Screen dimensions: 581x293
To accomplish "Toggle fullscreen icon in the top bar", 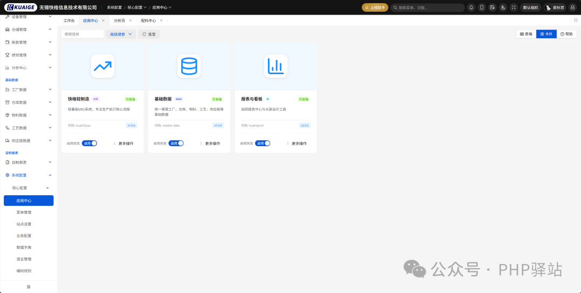I will point(514,8).
